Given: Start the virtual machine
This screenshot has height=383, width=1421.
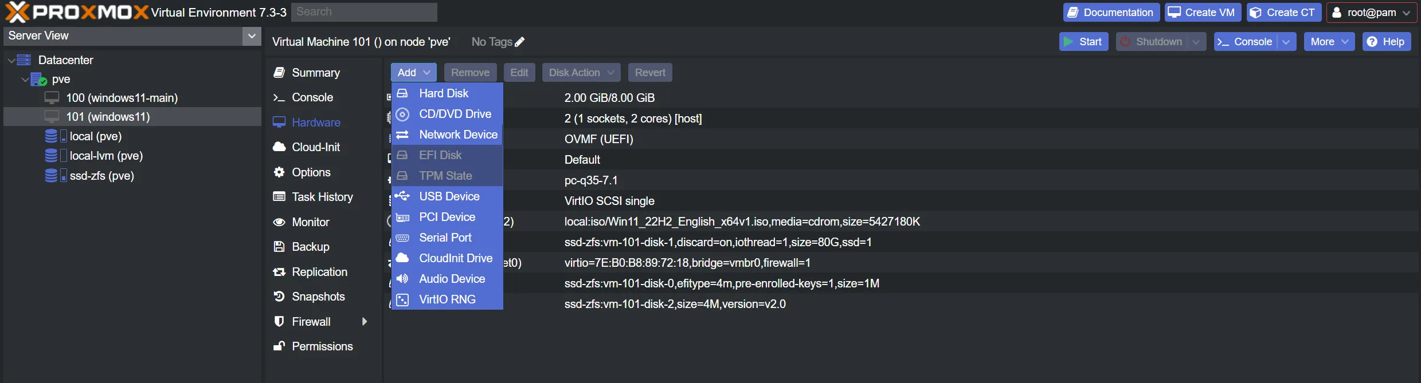Looking at the screenshot, I should coord(1083,42).
